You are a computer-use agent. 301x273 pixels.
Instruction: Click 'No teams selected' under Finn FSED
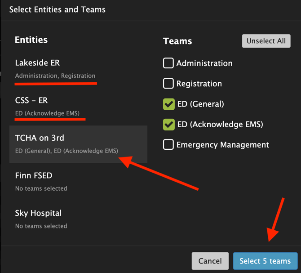pyautogui.click(x=41, y=188)
